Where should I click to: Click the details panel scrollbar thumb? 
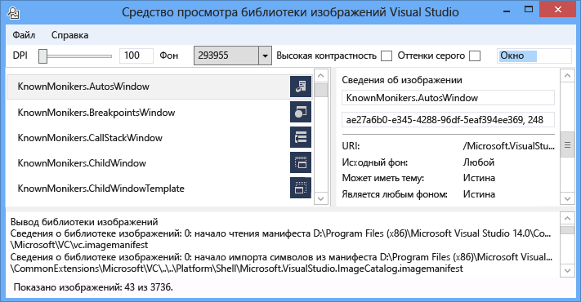567,144
